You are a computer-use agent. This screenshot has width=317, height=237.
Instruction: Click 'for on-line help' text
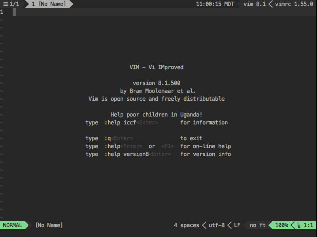pyautogui.click(x=206, y=146)
